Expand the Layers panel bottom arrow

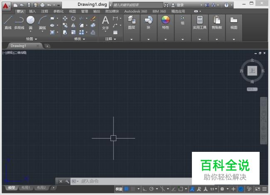pyautogui.click(x=131, y=39)
